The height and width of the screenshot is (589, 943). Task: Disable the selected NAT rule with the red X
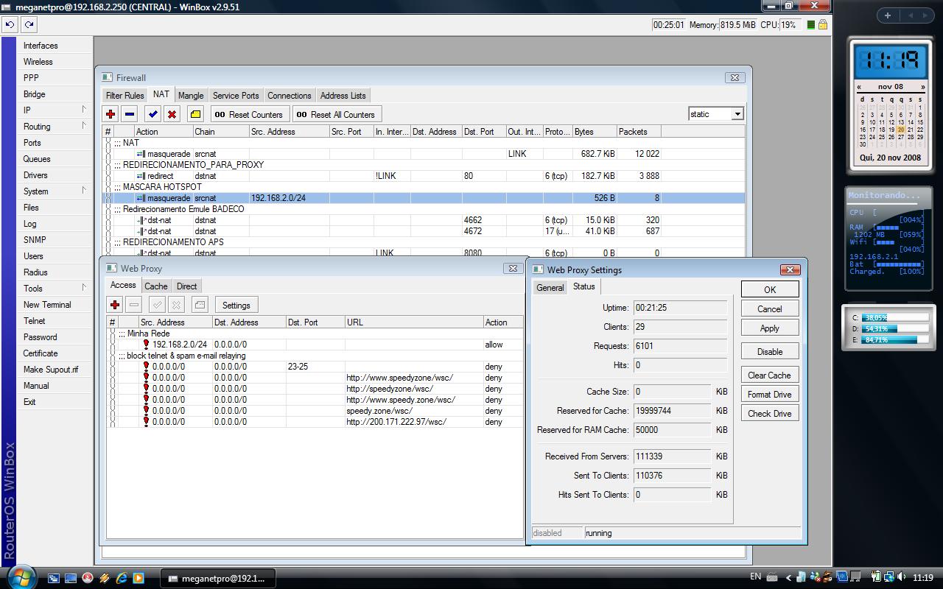(x=172, y=114)
